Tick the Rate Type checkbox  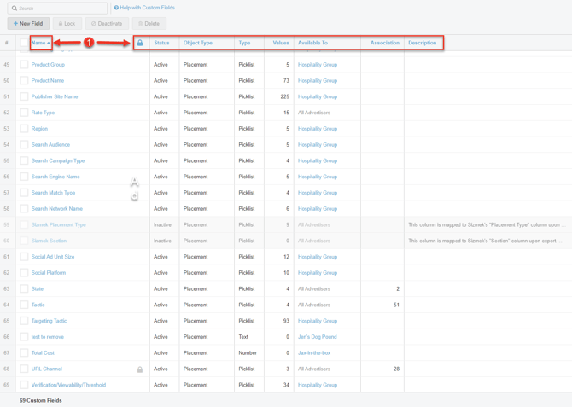(24, 113)
